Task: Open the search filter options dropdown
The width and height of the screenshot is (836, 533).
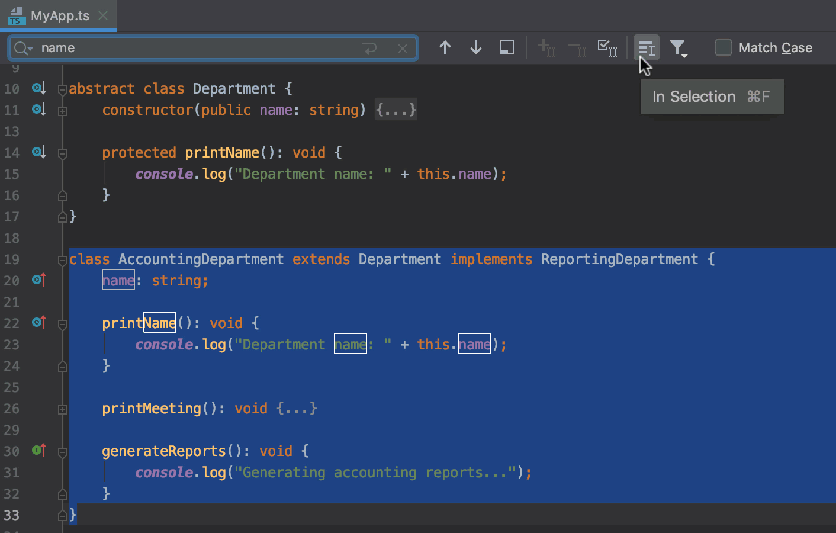Action: click(x=679, y=47)
